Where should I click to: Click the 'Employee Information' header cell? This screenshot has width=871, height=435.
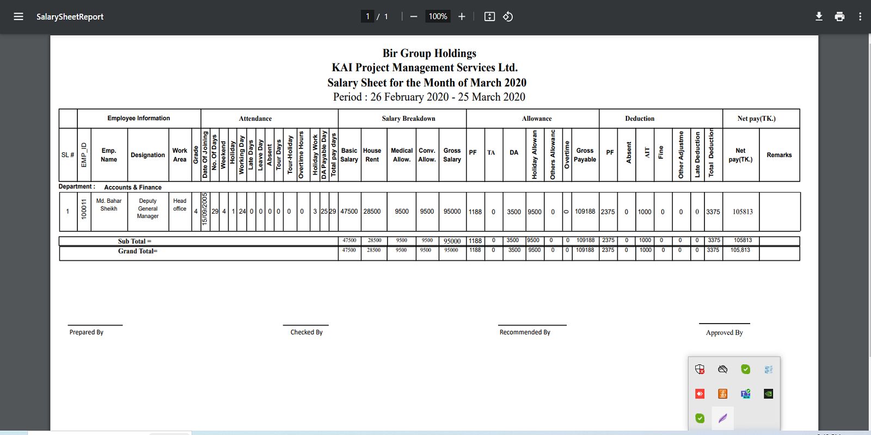click(139, 118)
